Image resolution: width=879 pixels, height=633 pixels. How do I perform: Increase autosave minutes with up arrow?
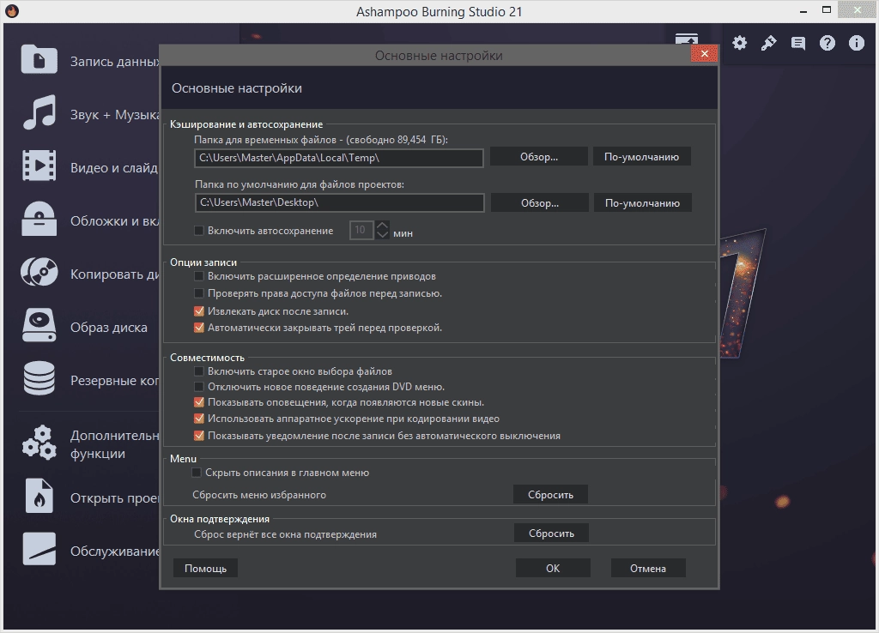(382, 226)
